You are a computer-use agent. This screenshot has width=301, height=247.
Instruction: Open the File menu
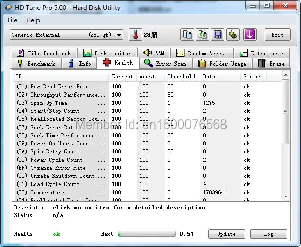12,20
